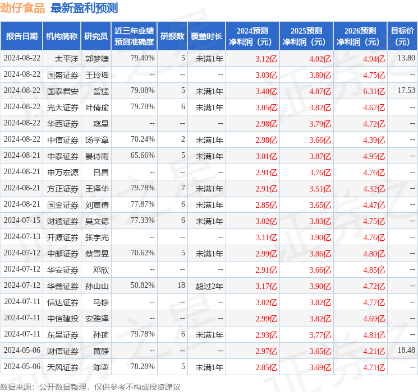The image size is (418, 392).
Task: Click the 研报数 column header
Action: pos(172,36)
